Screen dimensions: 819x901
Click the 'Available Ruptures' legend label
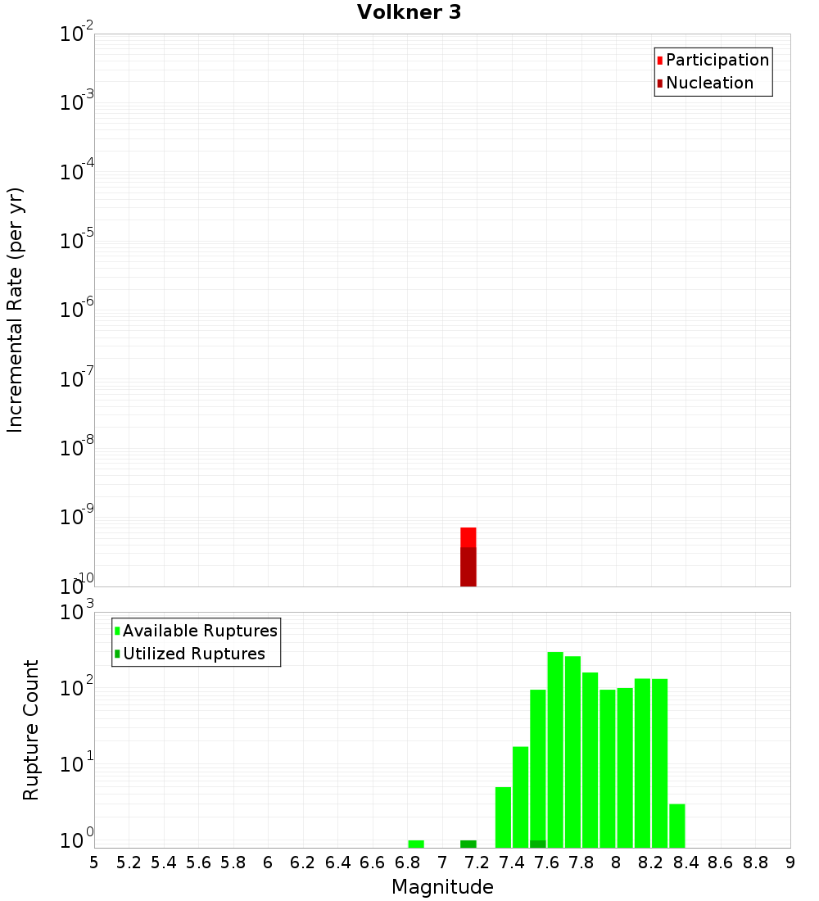[200, 631]
